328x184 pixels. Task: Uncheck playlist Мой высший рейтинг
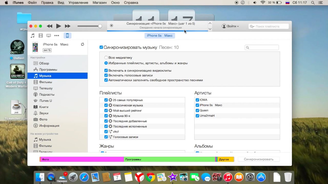coord(106,111)
